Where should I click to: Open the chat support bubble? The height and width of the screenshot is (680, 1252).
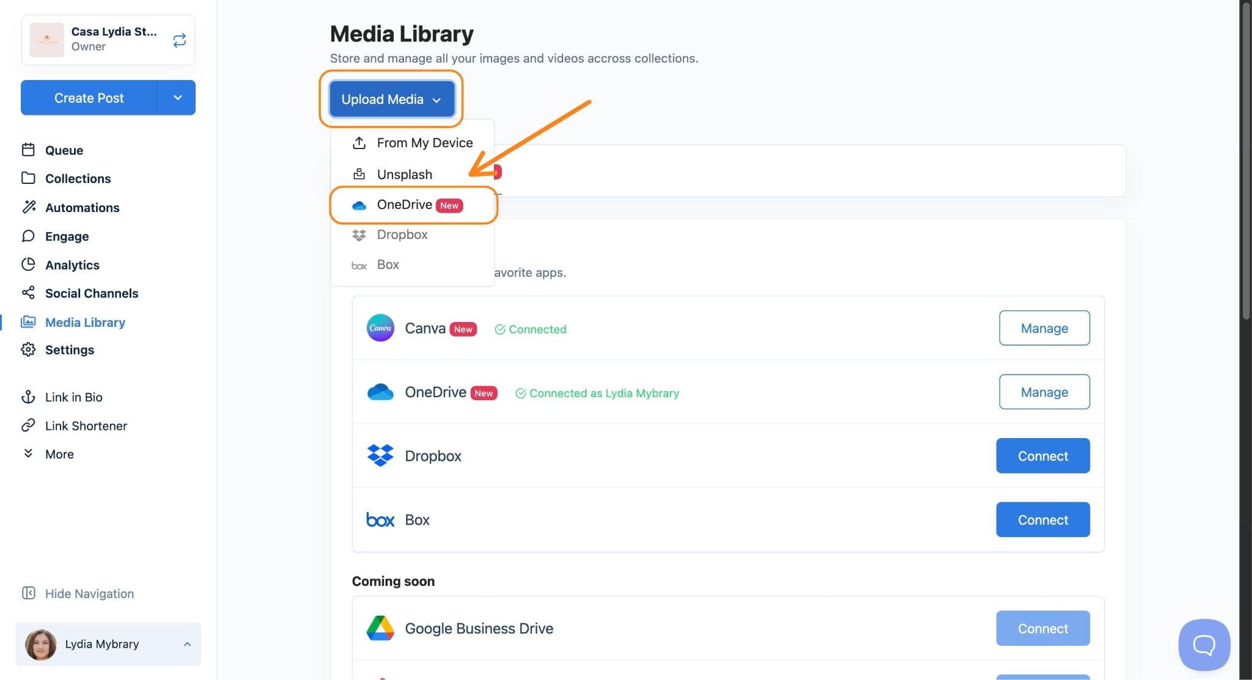click(1204, 645)
